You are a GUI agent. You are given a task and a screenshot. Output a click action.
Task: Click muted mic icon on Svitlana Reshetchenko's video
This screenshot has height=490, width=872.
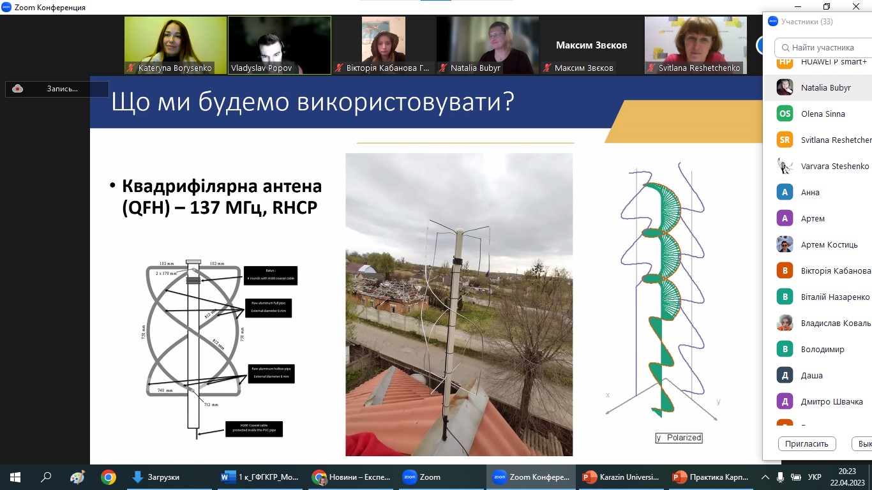click(651, 68)
